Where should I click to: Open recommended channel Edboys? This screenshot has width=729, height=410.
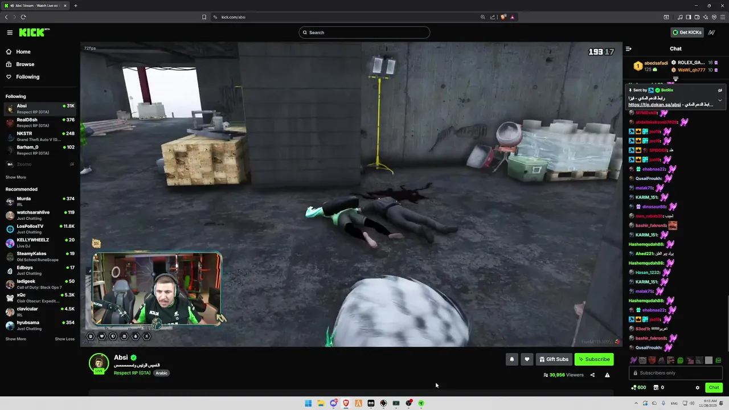tap(40, 270)
